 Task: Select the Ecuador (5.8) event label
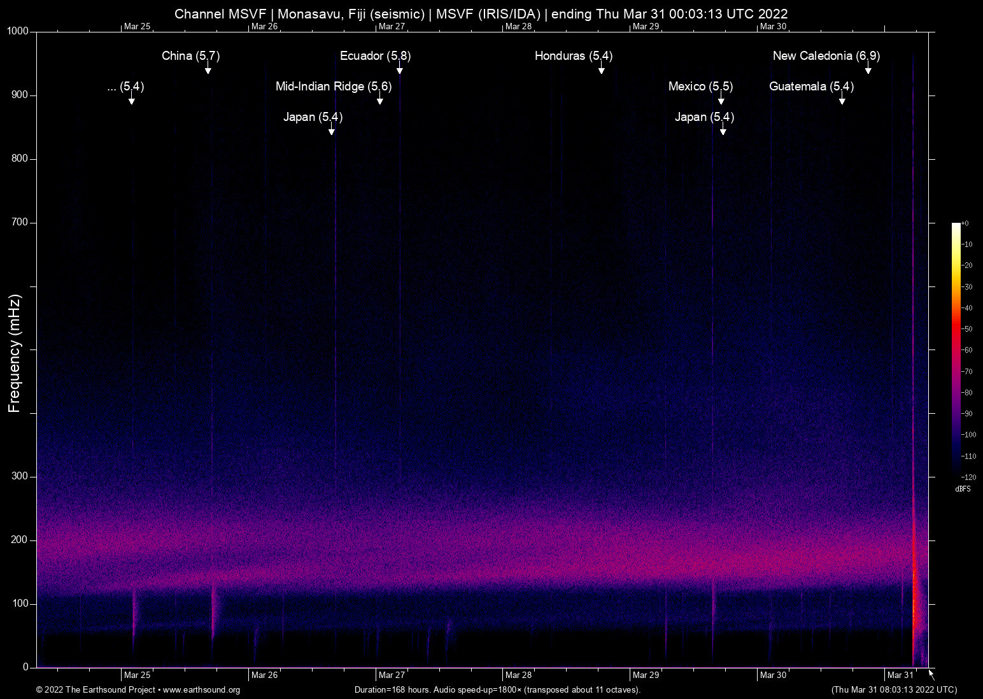click(x=375, y=56)
